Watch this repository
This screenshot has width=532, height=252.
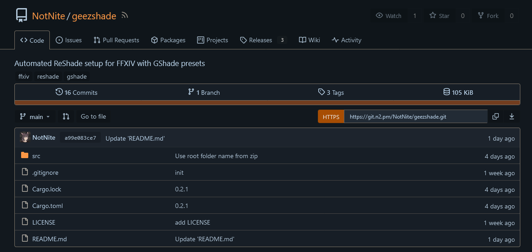coord(389,16)
